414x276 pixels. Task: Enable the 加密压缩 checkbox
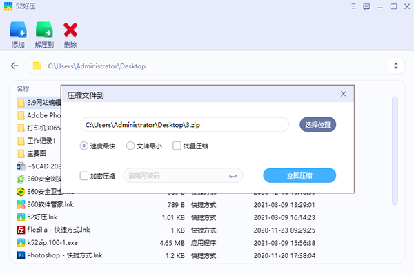click(x=84, y=176)
